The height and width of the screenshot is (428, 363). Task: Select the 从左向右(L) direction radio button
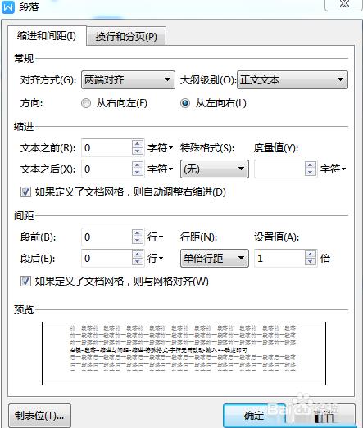click(185, 103)
